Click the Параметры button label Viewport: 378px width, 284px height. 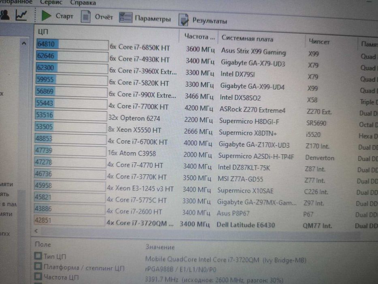point(153,19)
